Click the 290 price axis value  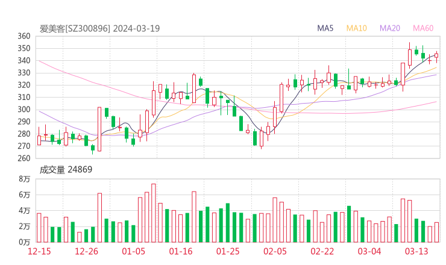[x=24, y=122]
